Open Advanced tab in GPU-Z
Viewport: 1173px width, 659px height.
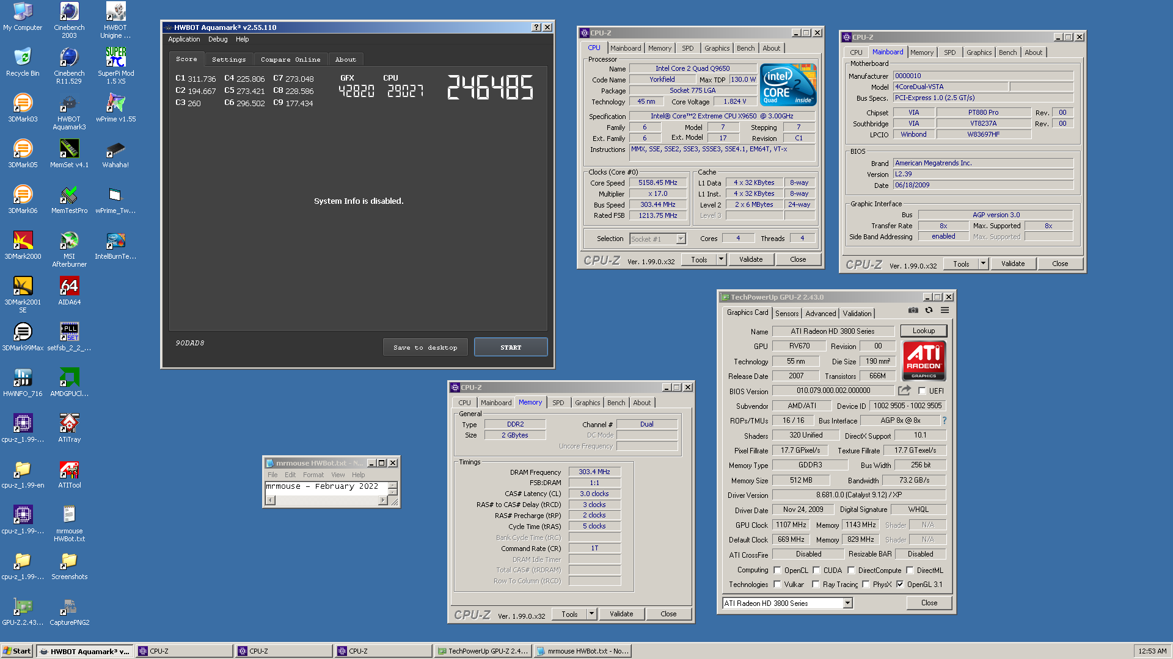(x=820, y=314)
